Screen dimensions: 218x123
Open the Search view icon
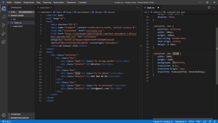[x=4, y=17]
